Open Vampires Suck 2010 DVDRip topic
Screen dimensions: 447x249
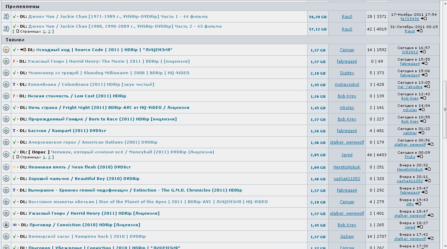[87, 236]
